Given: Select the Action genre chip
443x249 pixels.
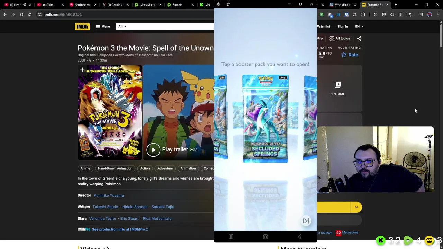Looking at the screenshot, I should point(145,168).
